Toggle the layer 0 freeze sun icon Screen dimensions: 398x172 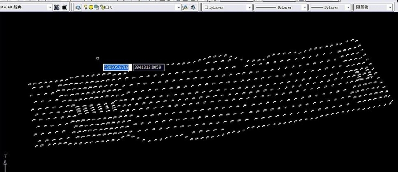click(x=91, y=7)
